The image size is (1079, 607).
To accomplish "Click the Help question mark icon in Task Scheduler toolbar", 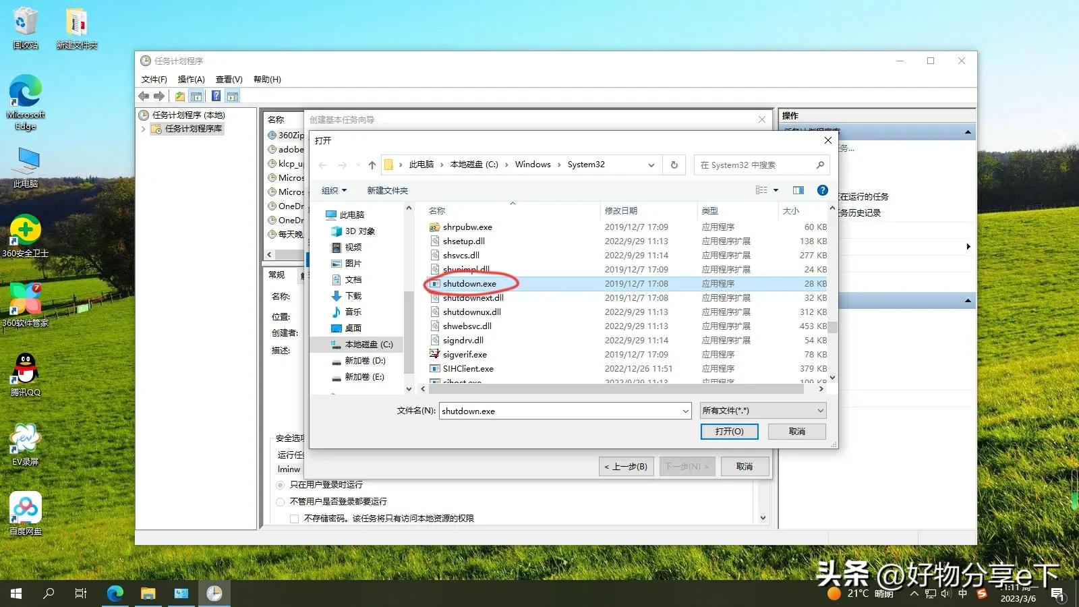I will [215, 95].
